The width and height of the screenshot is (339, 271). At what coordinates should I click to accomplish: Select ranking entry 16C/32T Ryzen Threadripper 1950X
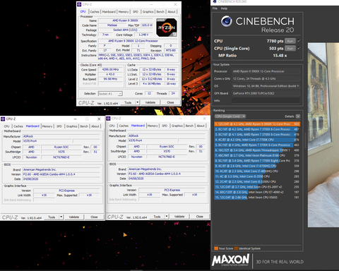tap(257, 150)
